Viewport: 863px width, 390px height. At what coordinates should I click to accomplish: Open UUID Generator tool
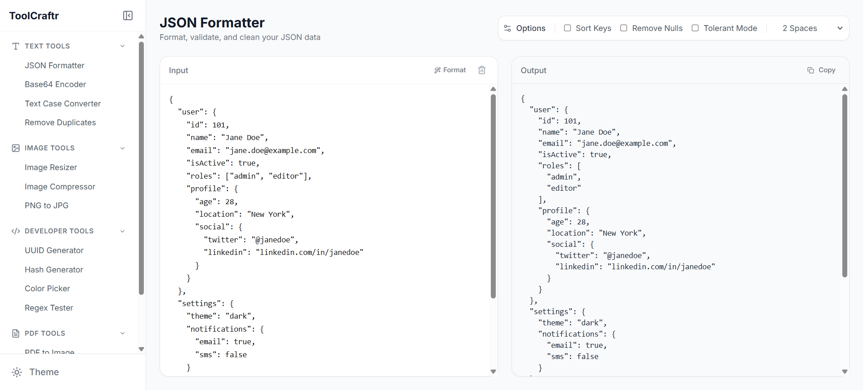click(54, 250)
